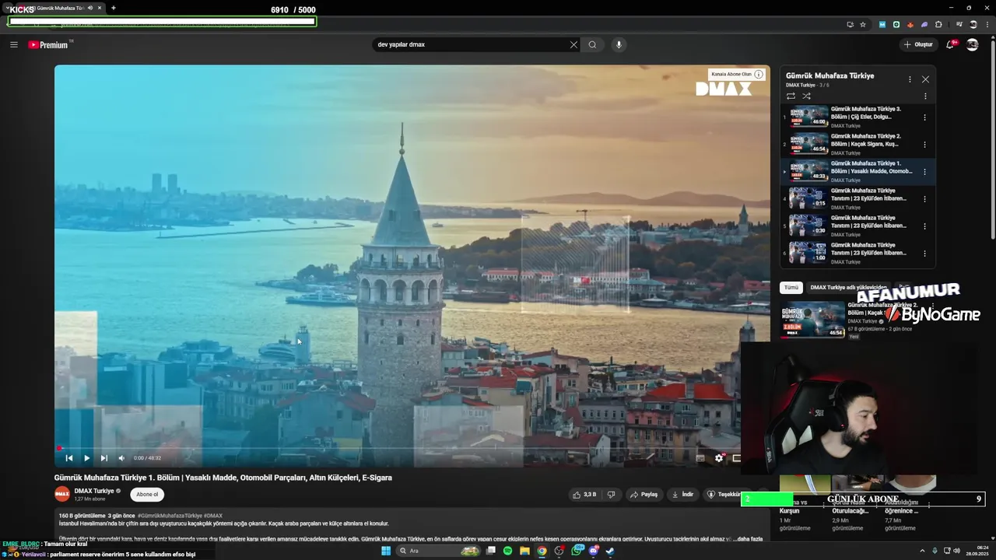Focus the search field 'dev yapılar dmax'

pyautogui.click(x=471, y=44)
